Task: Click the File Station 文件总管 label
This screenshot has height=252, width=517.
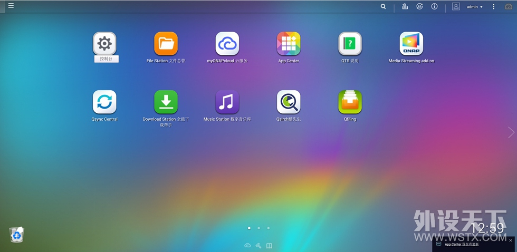Action: tap(166, 61)
